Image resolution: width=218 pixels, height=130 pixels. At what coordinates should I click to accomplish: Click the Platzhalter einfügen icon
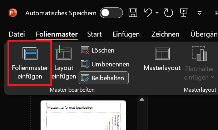tap(199, 54)
